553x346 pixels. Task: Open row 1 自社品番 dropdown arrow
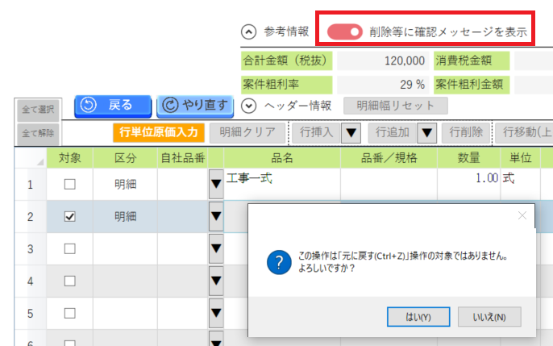tap(216, 184)
